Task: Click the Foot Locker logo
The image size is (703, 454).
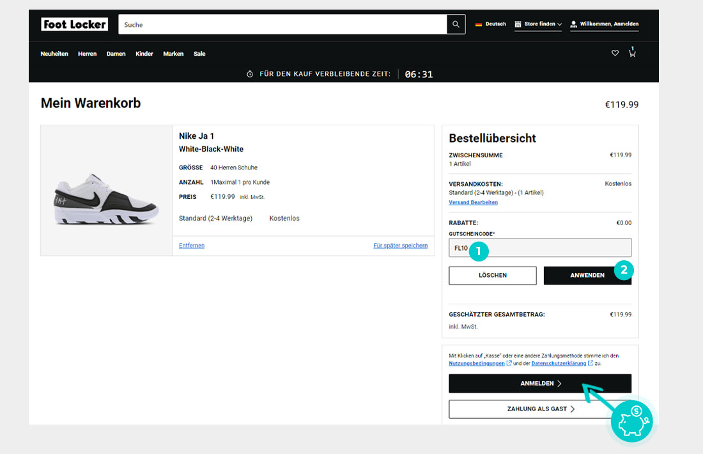Action: click(74, 24)
